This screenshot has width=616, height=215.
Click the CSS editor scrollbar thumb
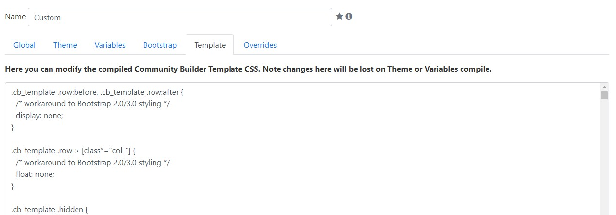pos(604,95)
